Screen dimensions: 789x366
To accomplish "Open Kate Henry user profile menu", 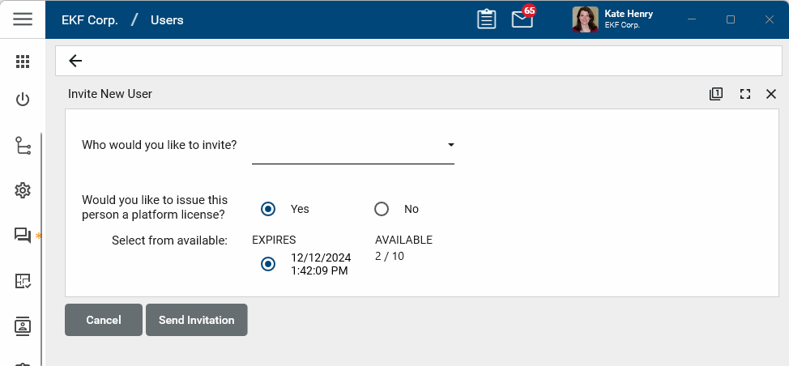I will point(613,19).
